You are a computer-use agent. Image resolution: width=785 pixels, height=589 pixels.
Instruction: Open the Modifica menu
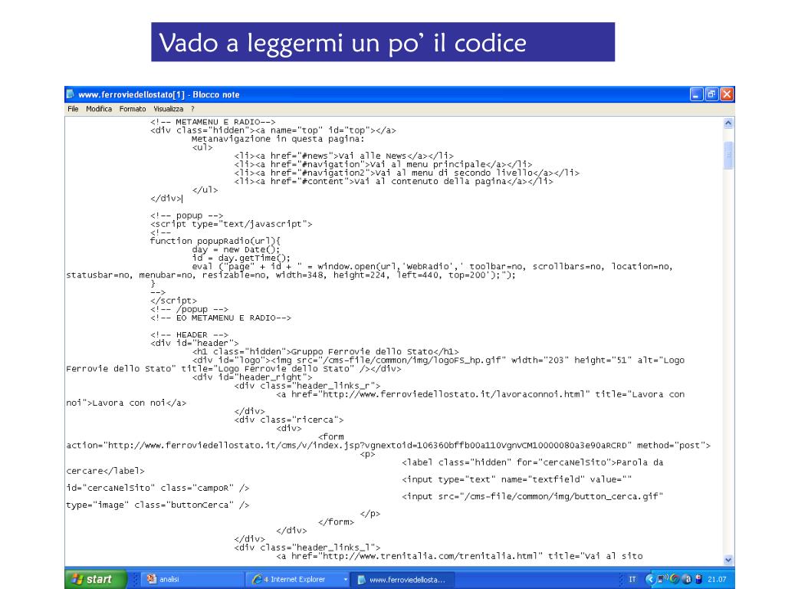click(x=99, y=109)
